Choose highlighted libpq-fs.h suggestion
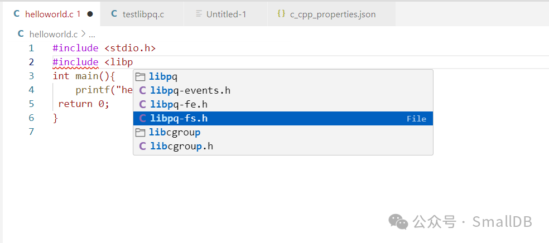This screenshot has height=243, width=549. 179,118
